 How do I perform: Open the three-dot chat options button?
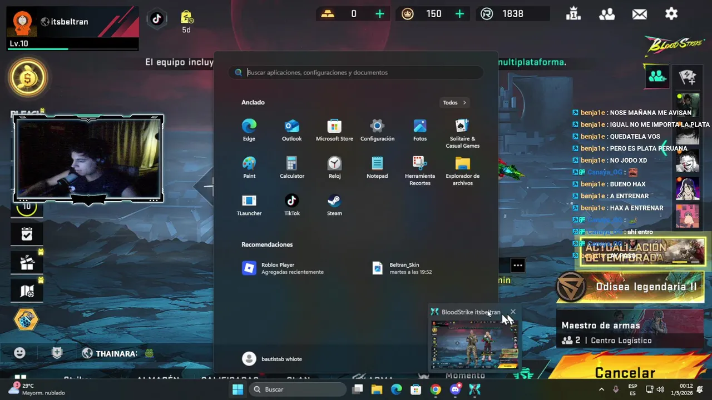pos(517,266)
